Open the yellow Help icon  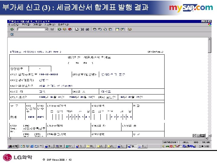pos(130,29)
